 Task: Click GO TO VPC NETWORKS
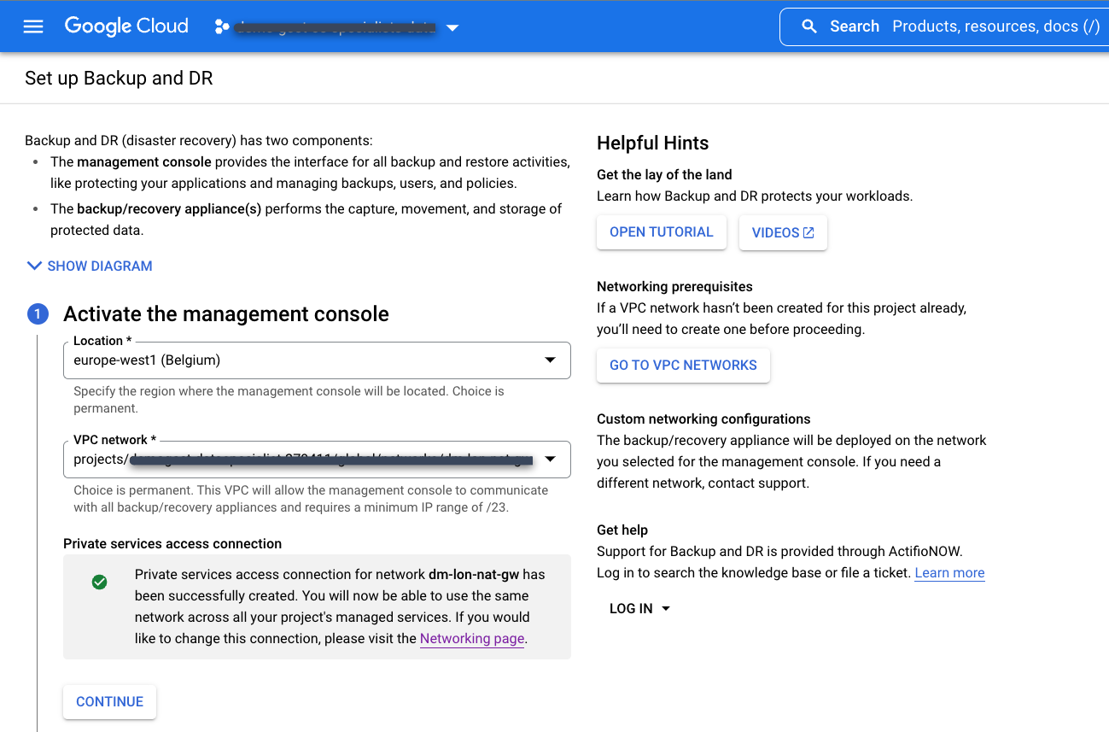tap(683, 365)
